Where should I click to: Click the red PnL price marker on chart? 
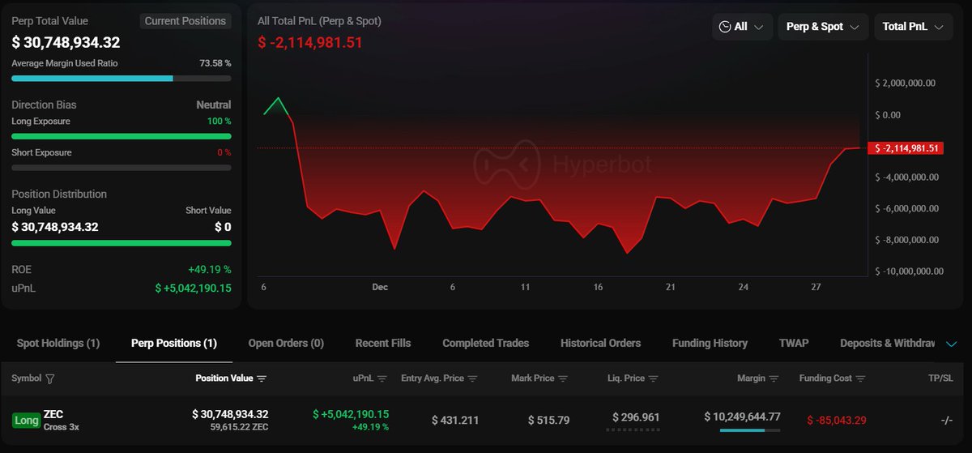[x=904, y=148]
